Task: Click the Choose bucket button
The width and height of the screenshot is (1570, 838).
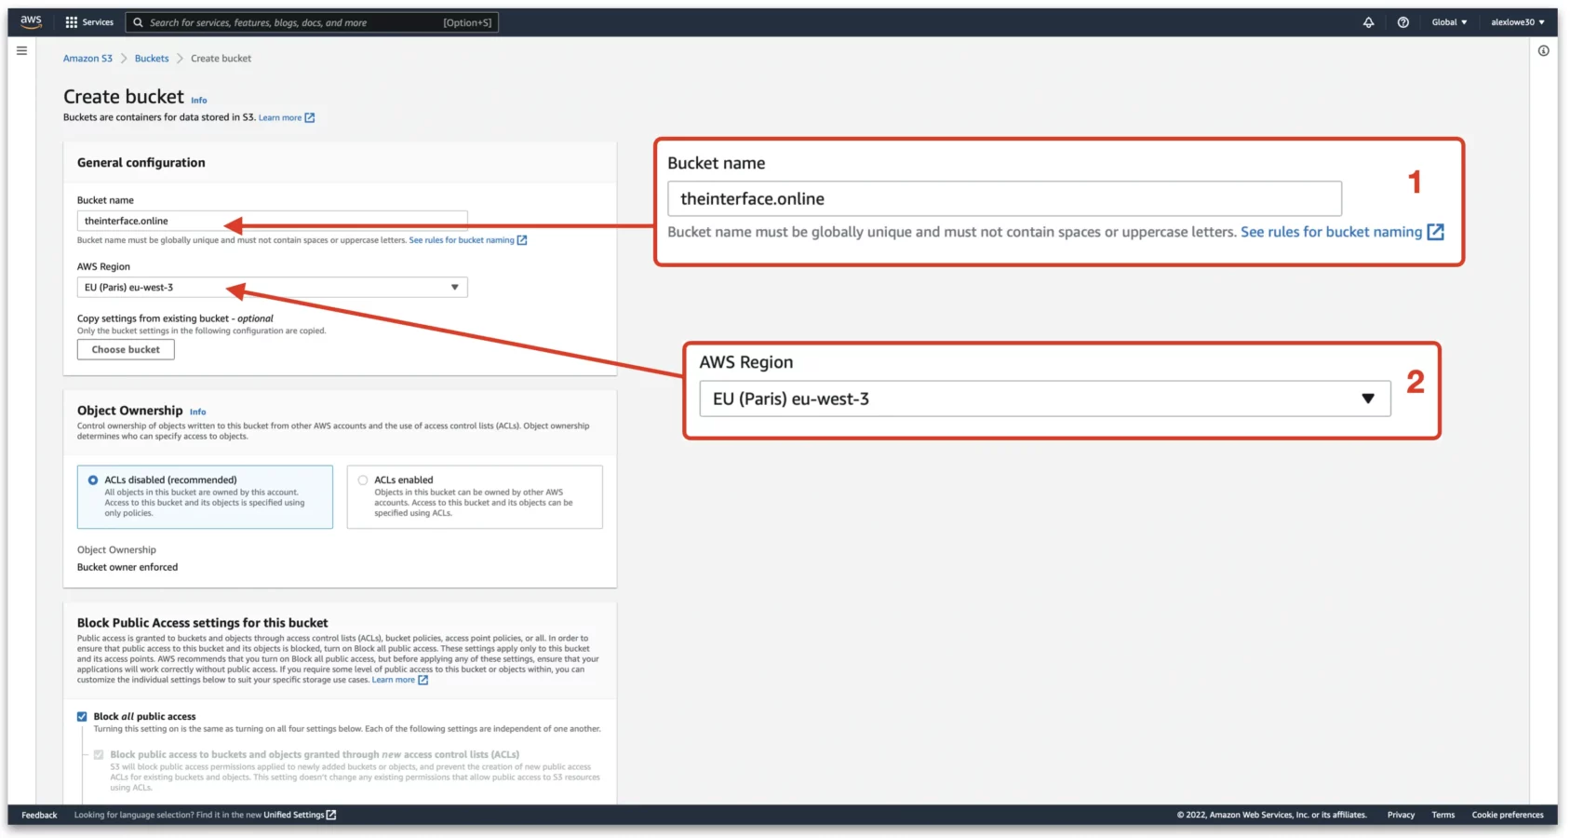Action: click(126, 350)
